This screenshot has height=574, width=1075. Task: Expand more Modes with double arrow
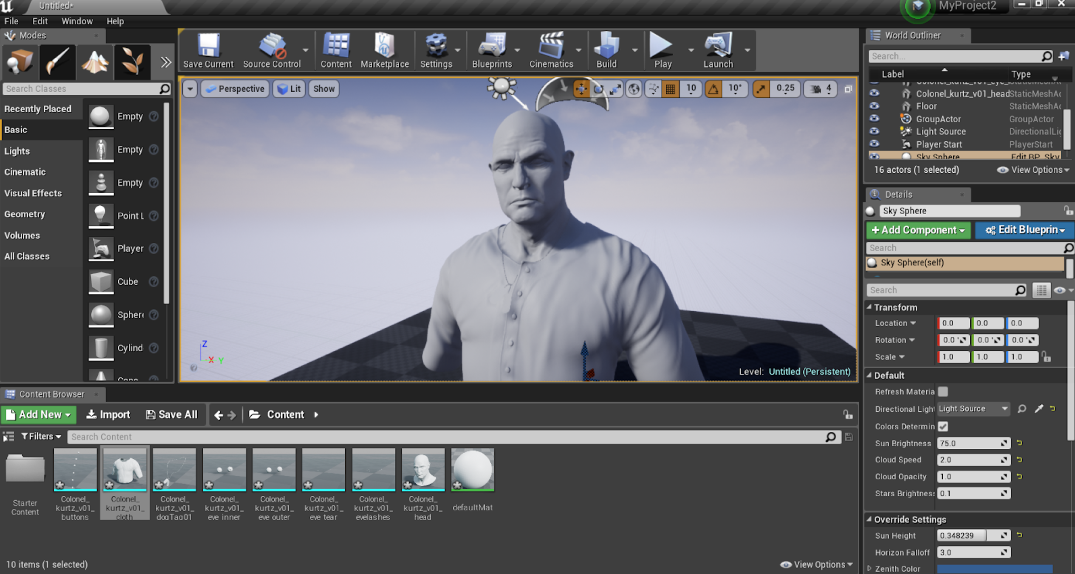click(x=165, y=62)
